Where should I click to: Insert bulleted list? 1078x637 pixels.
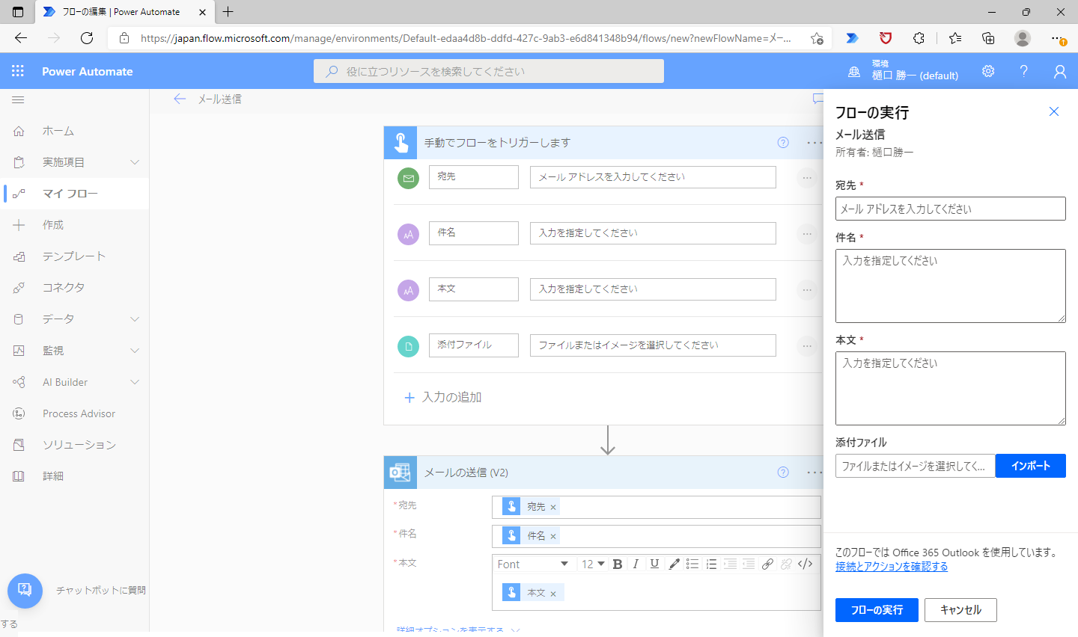tap(692, 564)
